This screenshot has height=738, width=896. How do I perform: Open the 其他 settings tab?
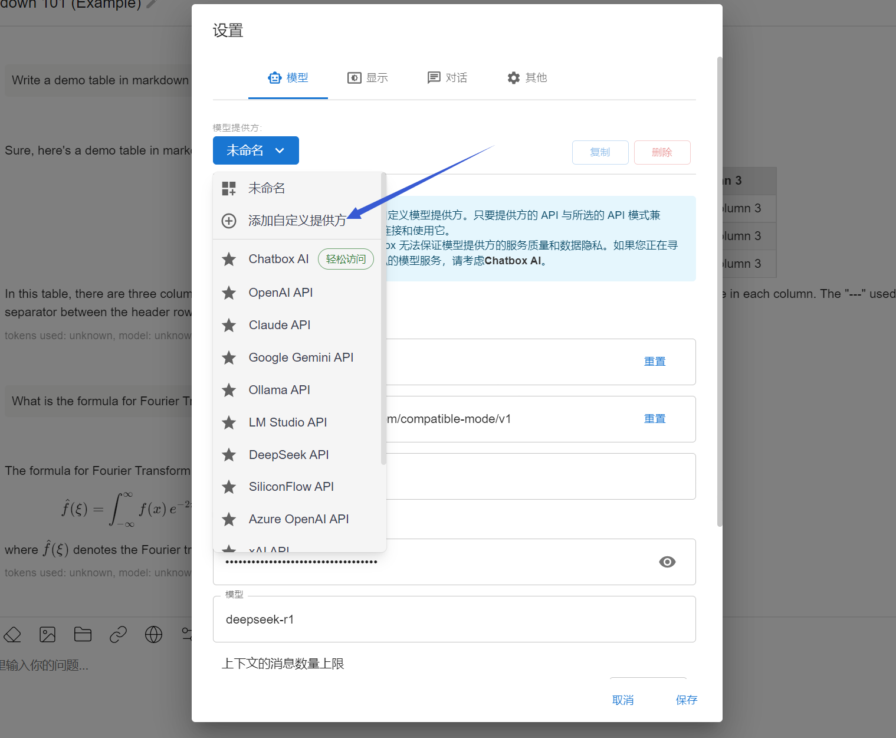pyautogui.click(x=527, y=78)
